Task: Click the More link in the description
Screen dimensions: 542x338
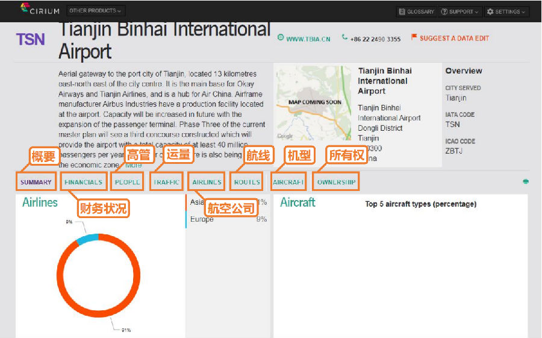Action: point(134,165)
